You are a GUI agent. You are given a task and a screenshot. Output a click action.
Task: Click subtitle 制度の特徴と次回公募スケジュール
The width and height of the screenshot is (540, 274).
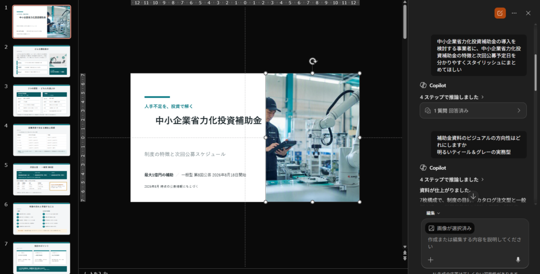185,154
